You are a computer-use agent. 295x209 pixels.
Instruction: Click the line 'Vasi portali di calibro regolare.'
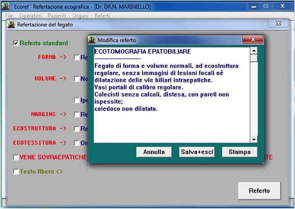[138, 87]
